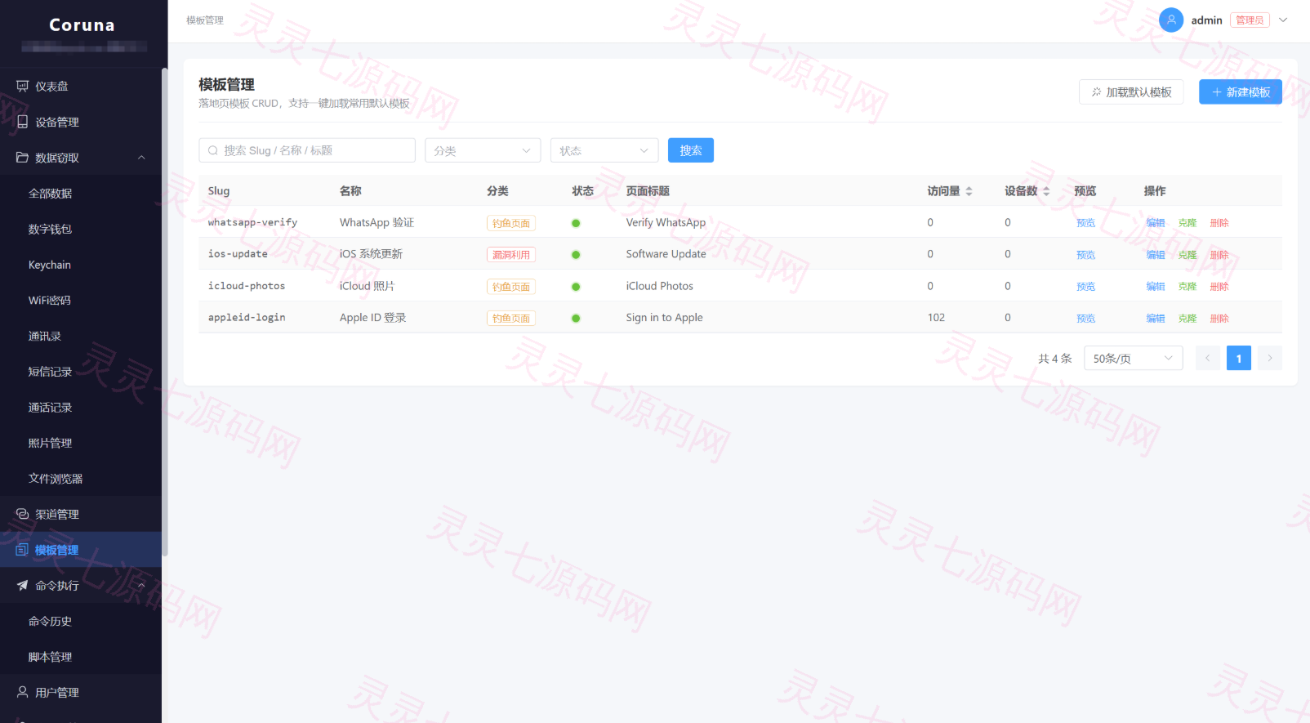Collapse the 命令执行 submenu chevron
The image size is (1310, 723).
(x=141, y=586)
